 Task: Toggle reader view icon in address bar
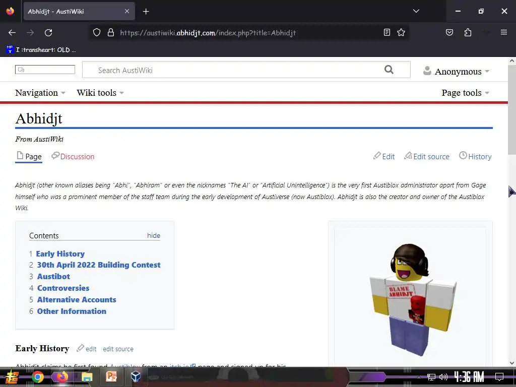coord(387,32)
